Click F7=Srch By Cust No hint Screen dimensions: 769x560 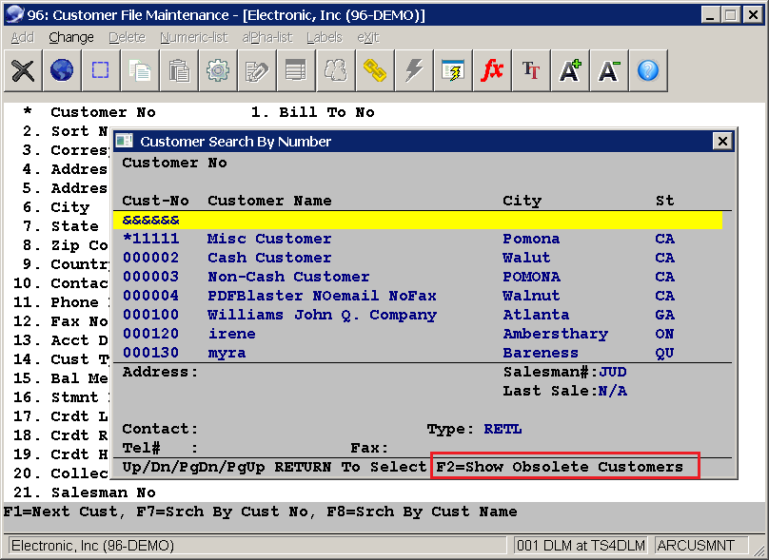[x=222, y=512]
